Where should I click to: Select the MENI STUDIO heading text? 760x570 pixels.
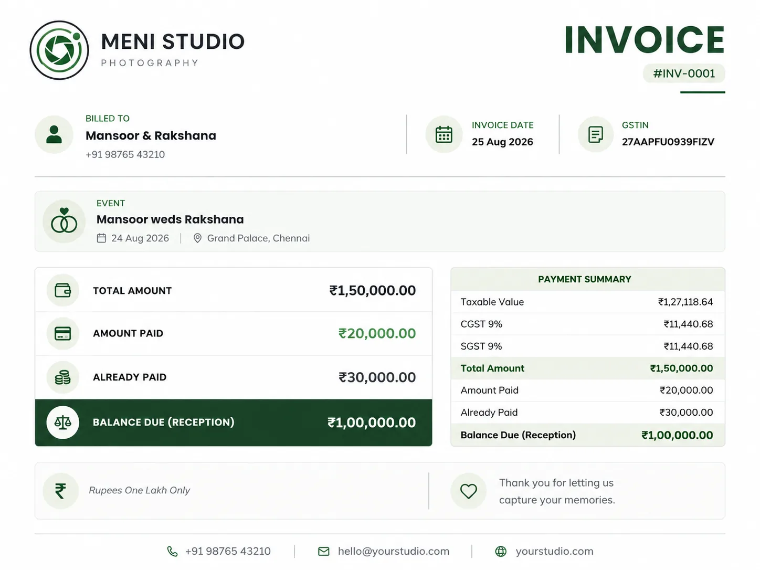pyautogui.click(x=173, y=41)
